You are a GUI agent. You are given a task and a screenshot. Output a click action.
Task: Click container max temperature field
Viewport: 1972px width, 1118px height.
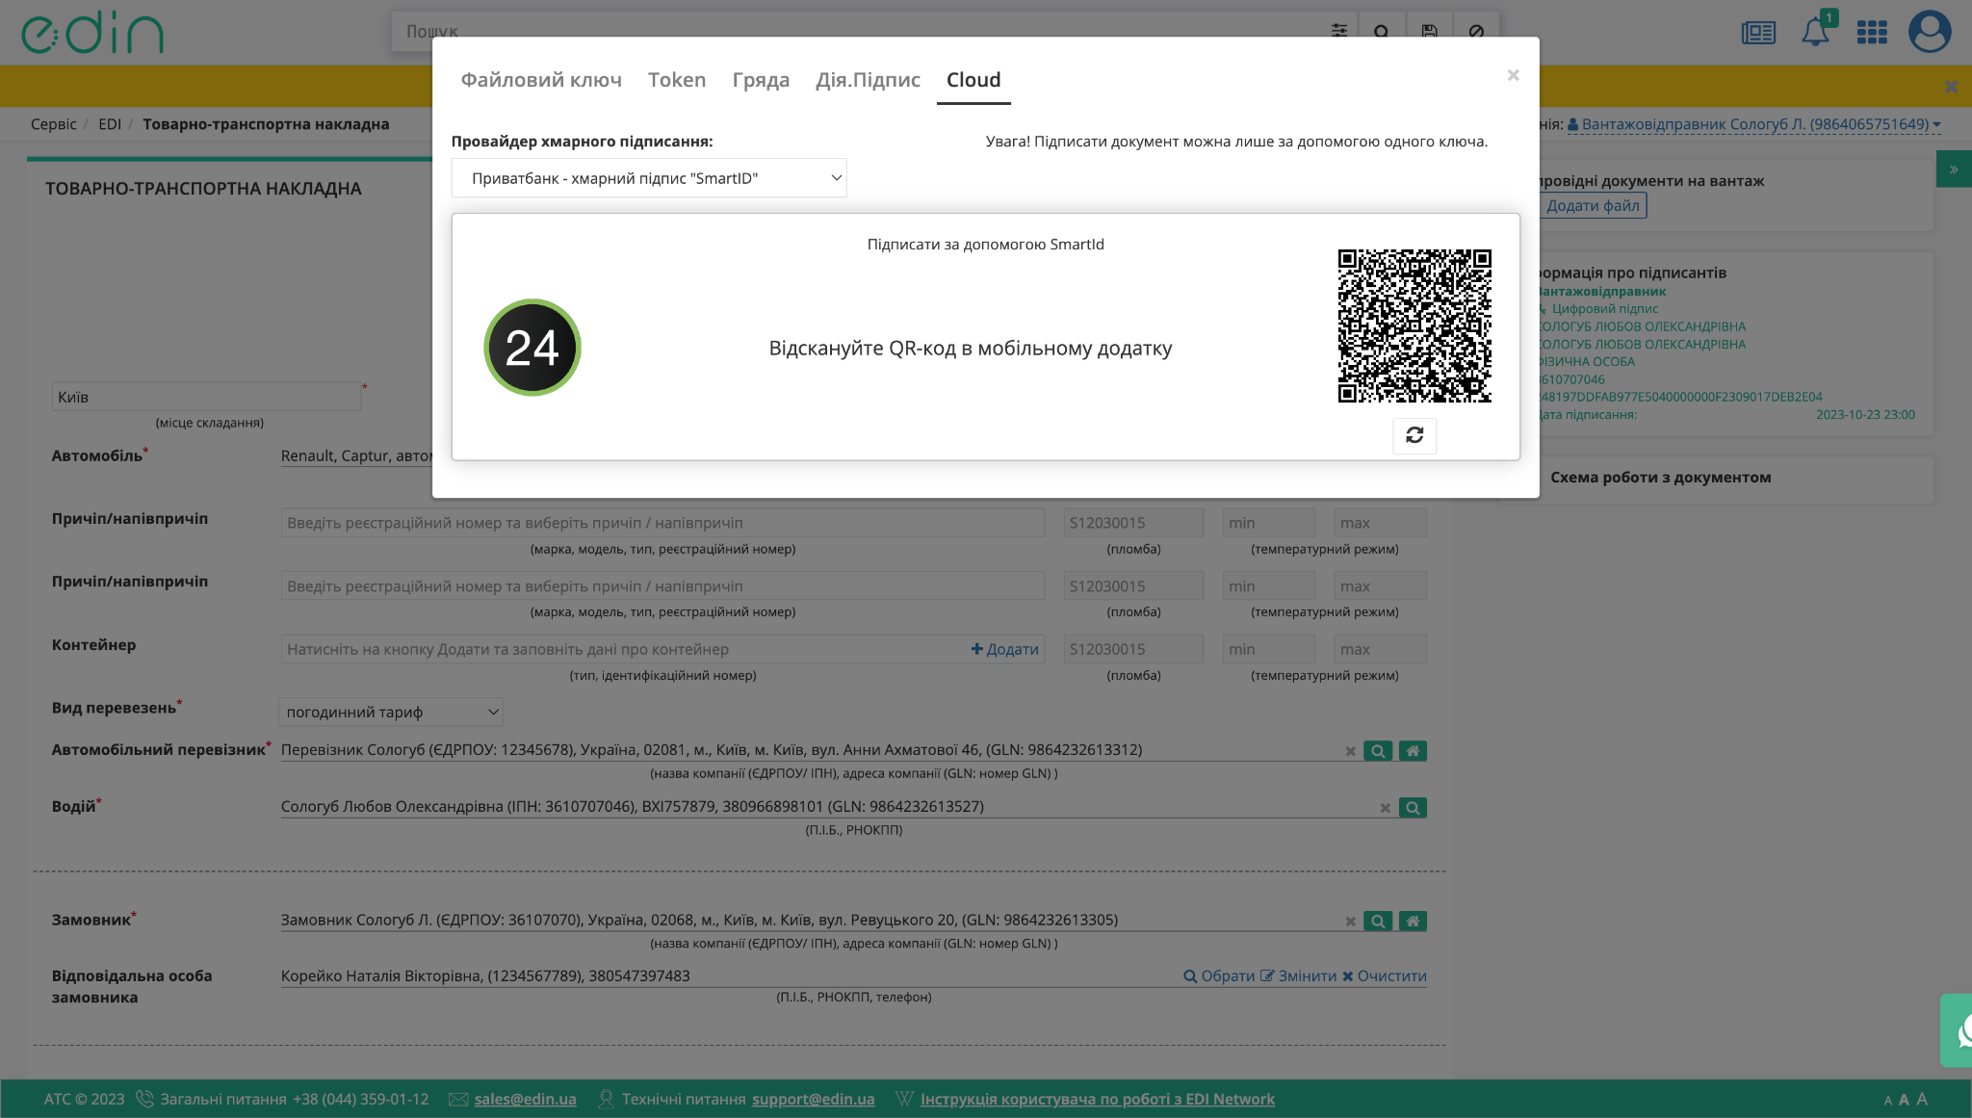pos(1380,649)
